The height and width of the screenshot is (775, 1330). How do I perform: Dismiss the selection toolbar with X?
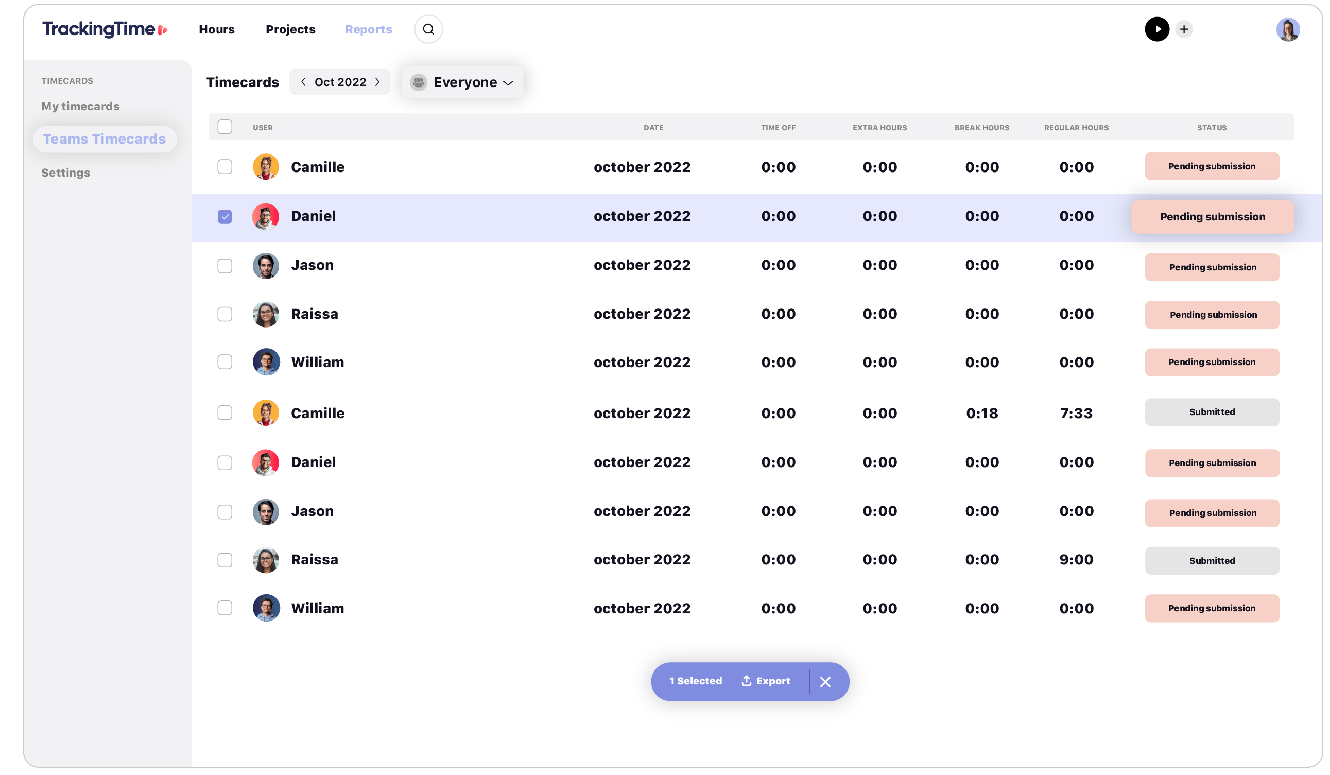click(x=825, y=681)
